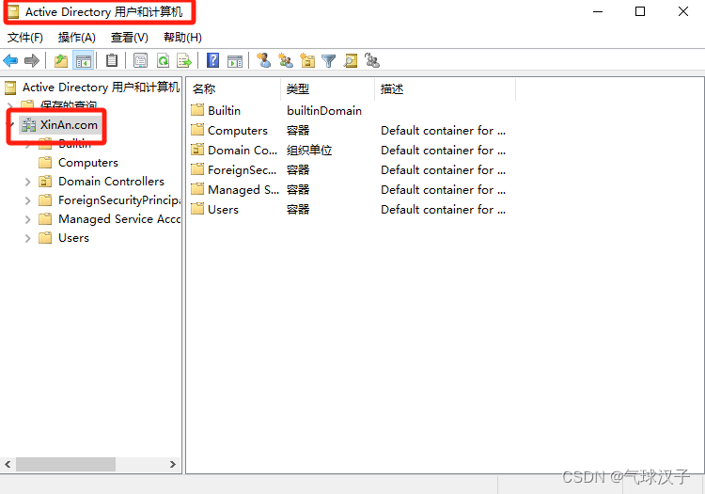Viewport: 705px width, 494px height.
Task: Open the 文件(F) menu
Action: [25, 38]
